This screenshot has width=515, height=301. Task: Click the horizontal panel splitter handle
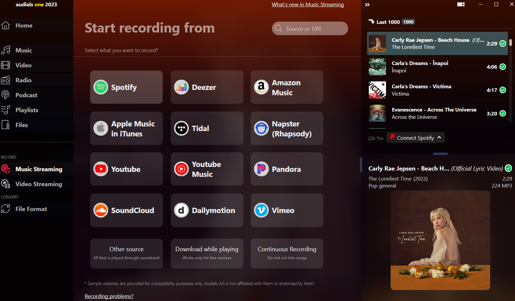coord(440,154)
